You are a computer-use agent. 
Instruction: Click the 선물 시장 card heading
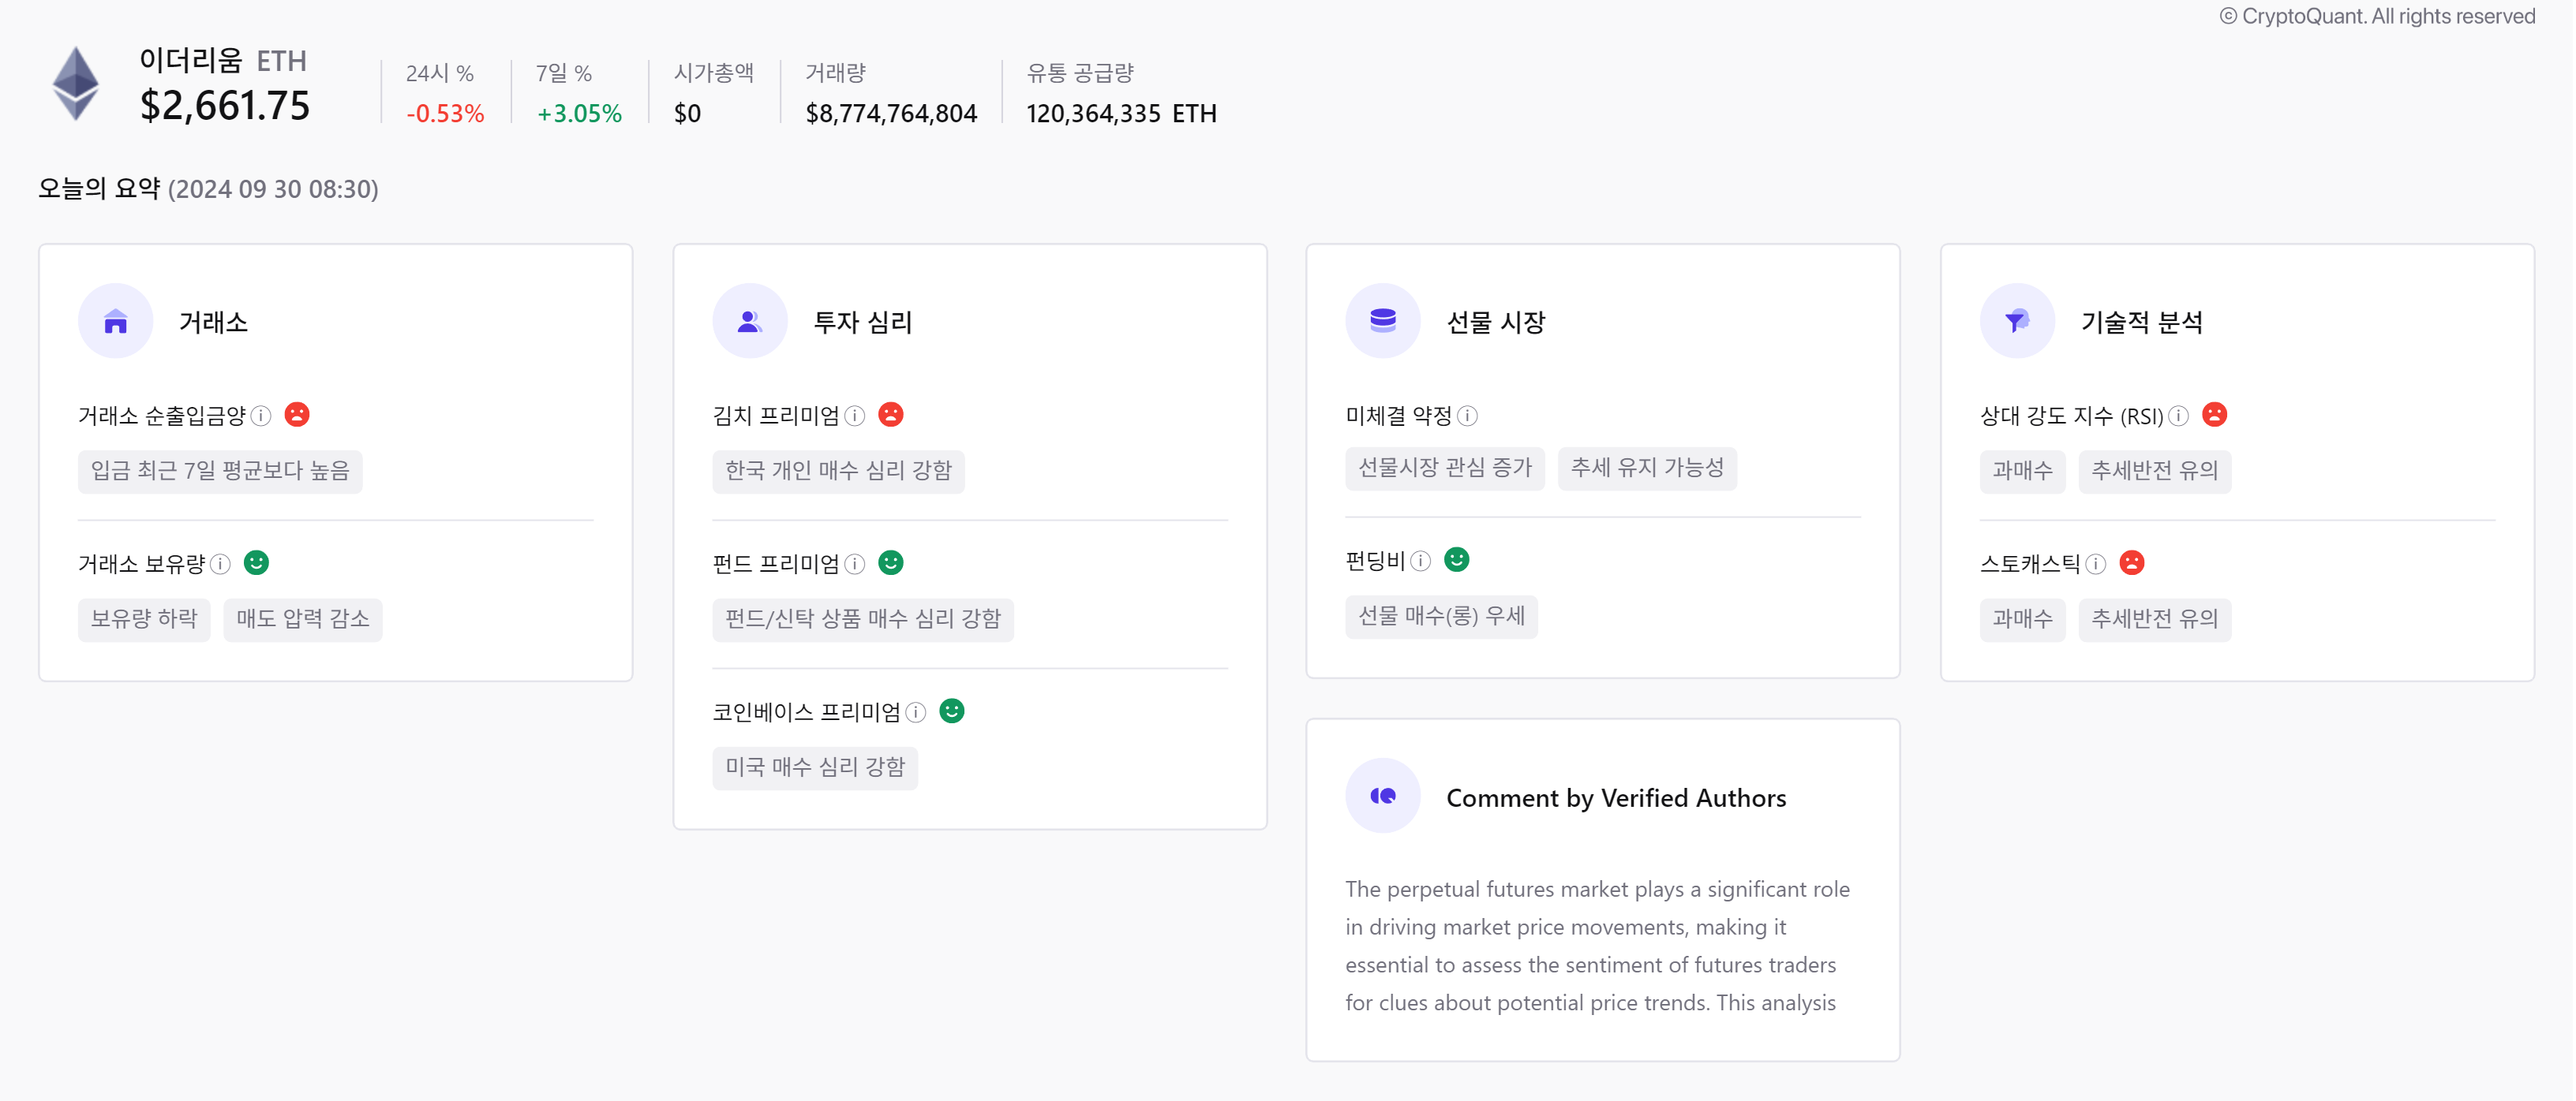click(1496, 322)
